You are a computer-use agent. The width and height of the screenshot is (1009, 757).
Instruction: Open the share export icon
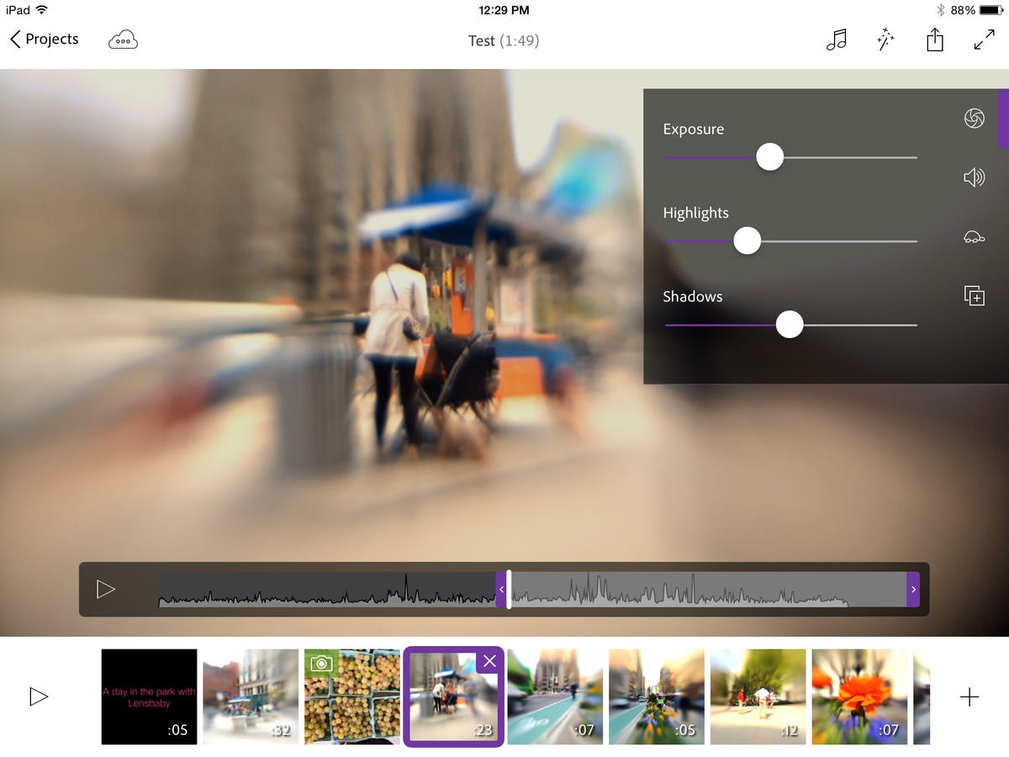click(x=935, y=40)
